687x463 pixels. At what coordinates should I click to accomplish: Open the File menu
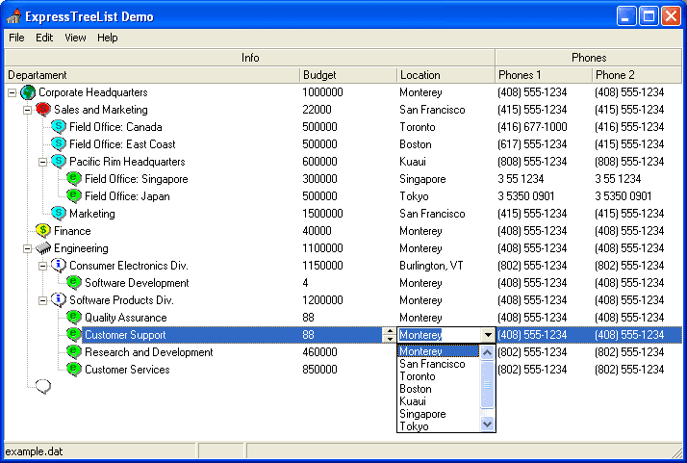tap(16, 38)
